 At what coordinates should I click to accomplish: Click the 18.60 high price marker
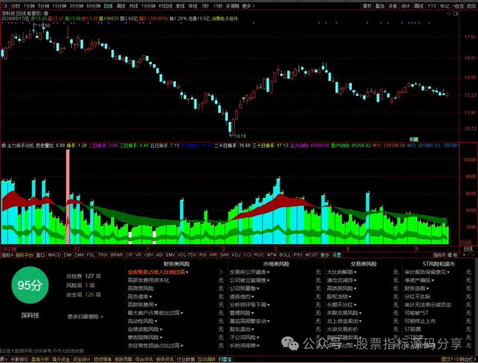click(44, 26)
